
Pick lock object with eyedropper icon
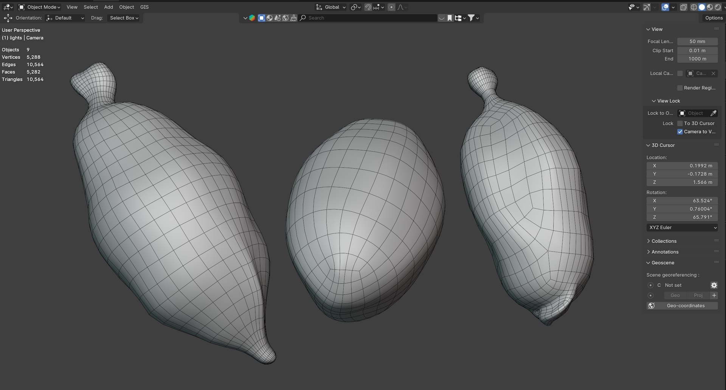[714, 113]
